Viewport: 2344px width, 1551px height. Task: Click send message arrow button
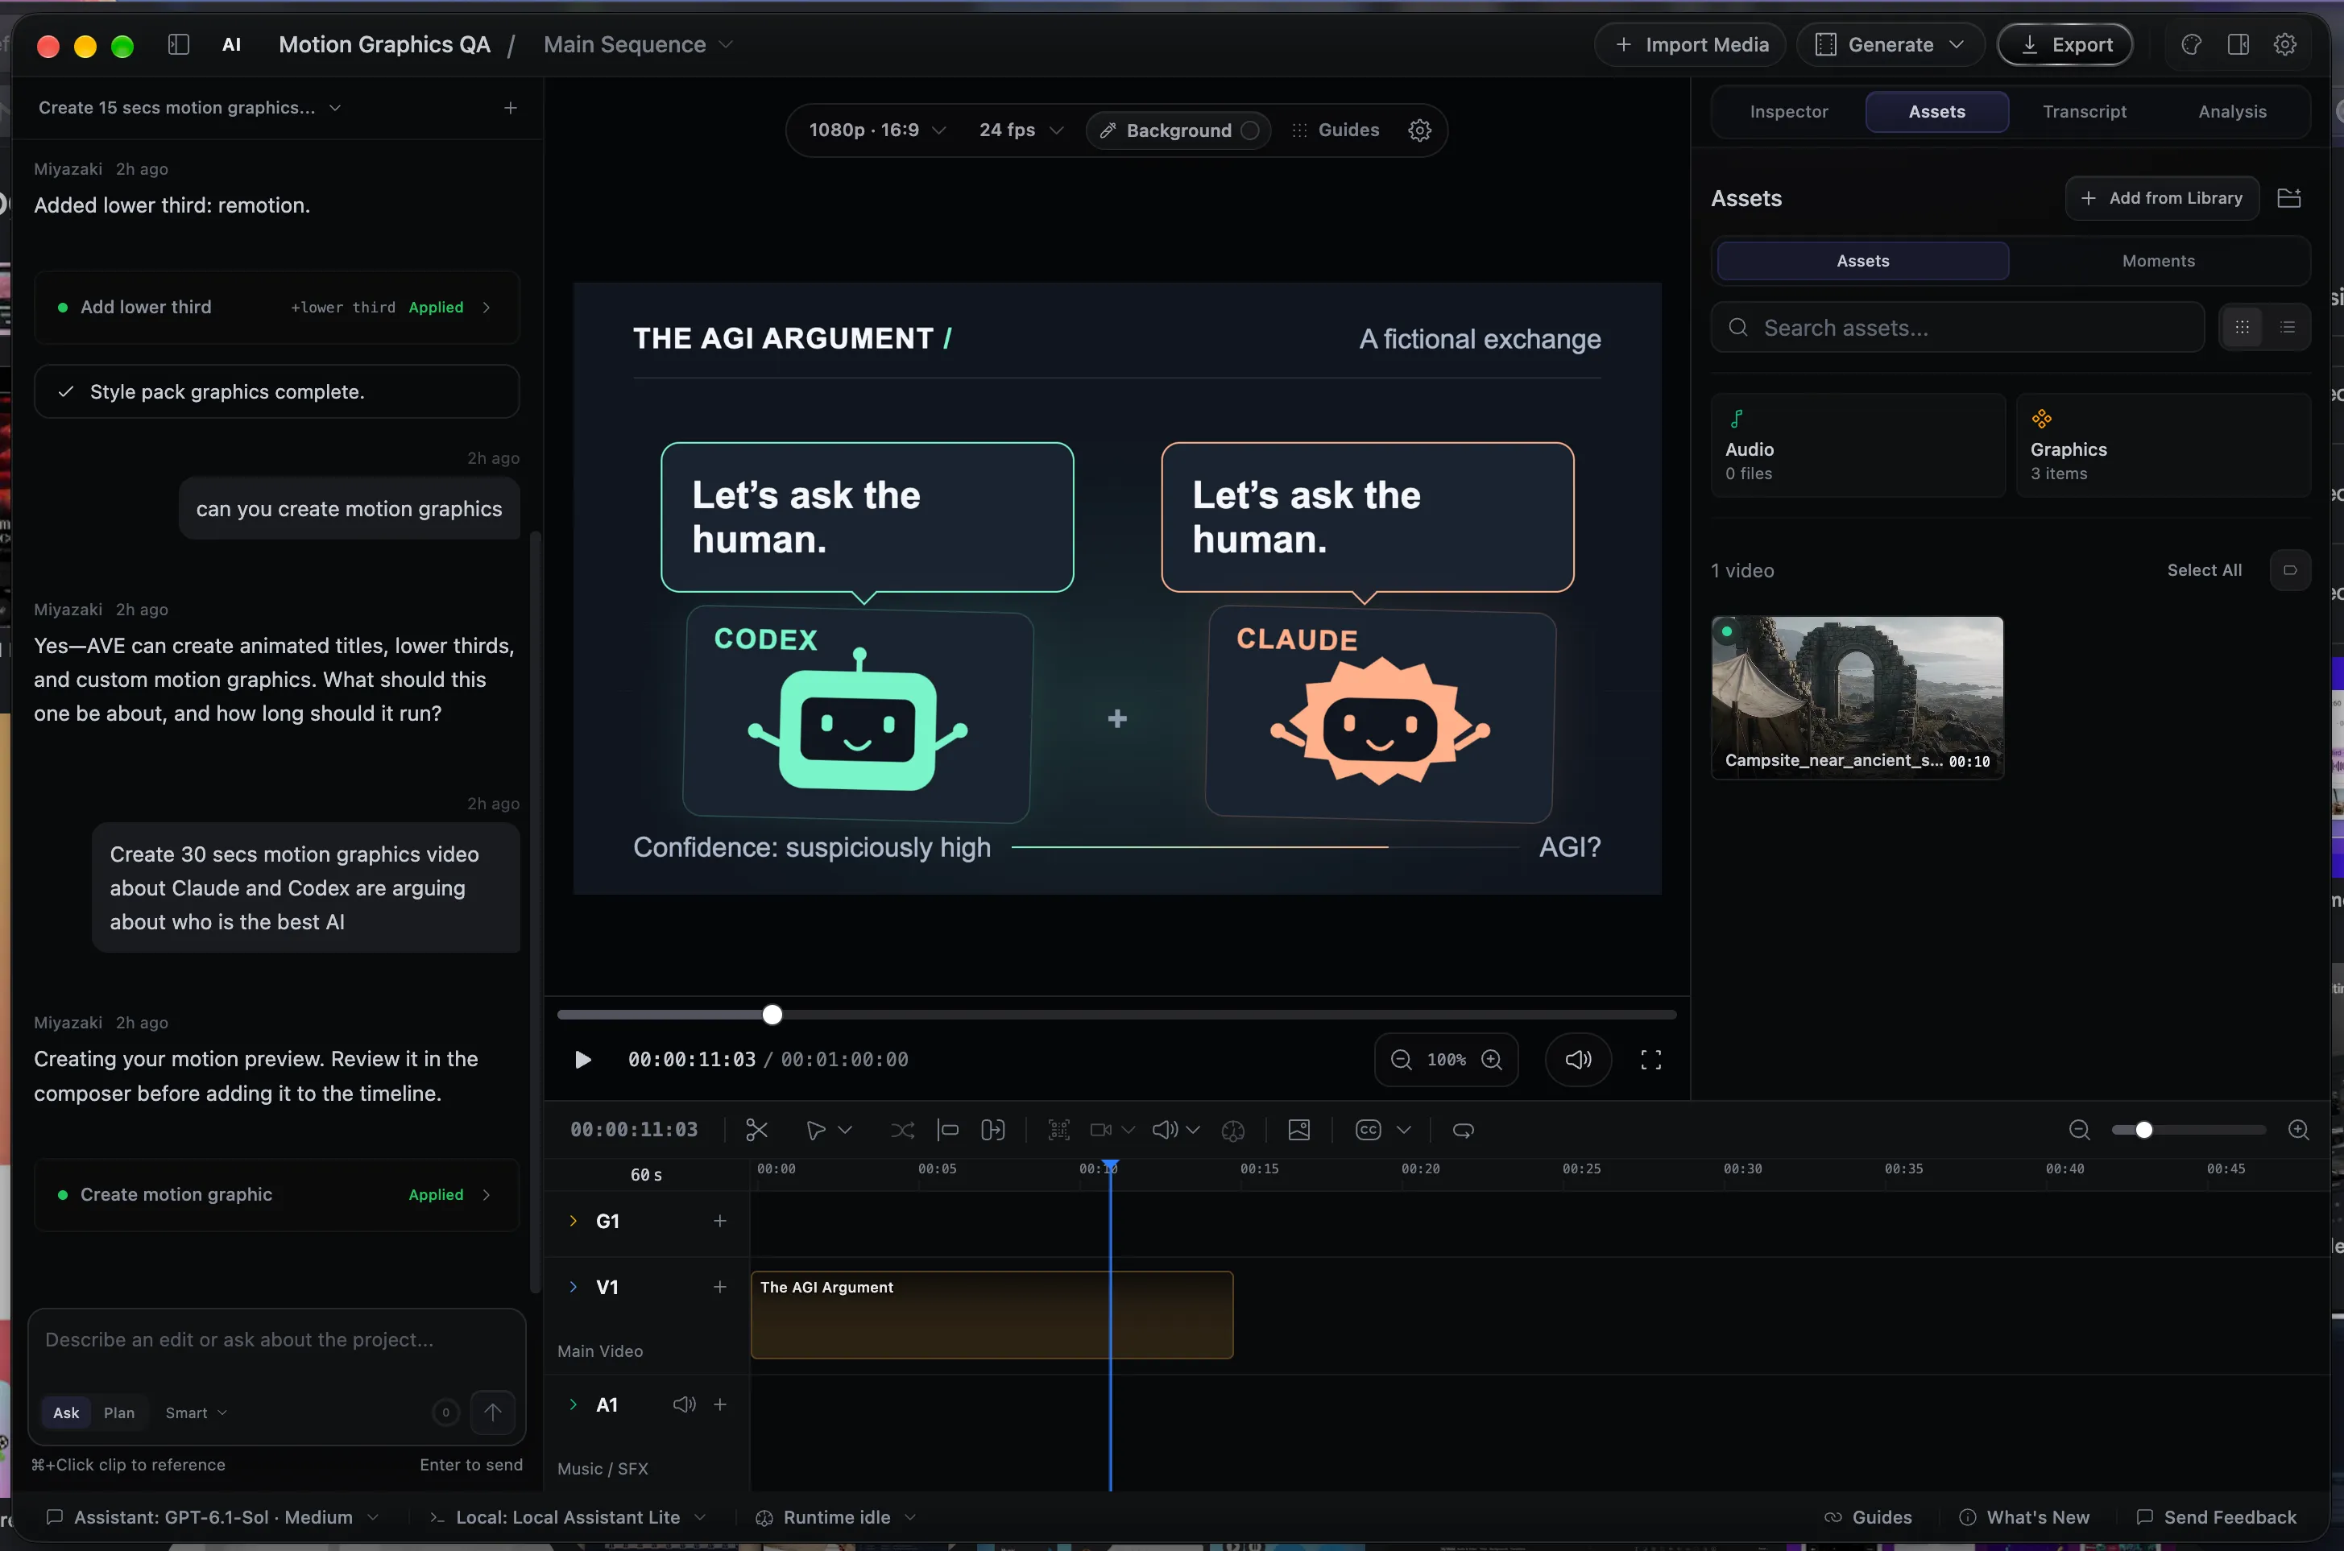(493, 1412)
